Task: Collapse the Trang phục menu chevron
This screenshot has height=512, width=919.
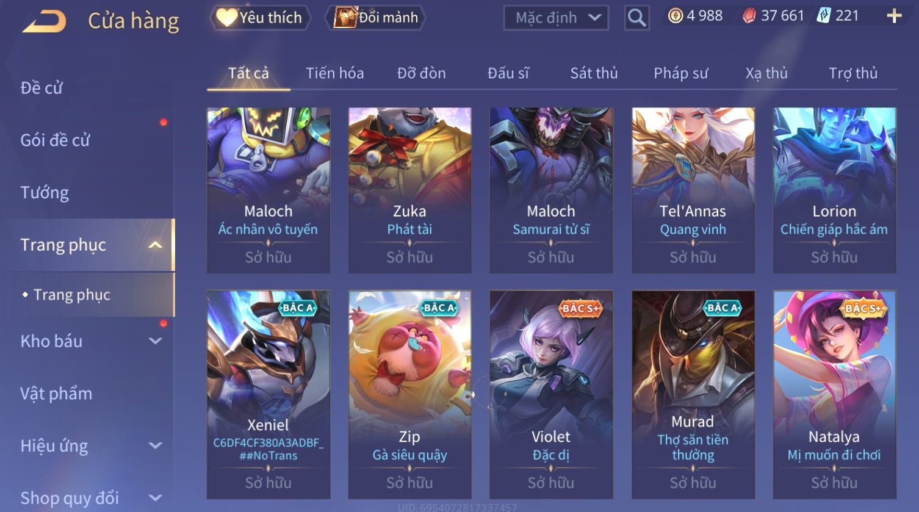Action: pos(156,245)
